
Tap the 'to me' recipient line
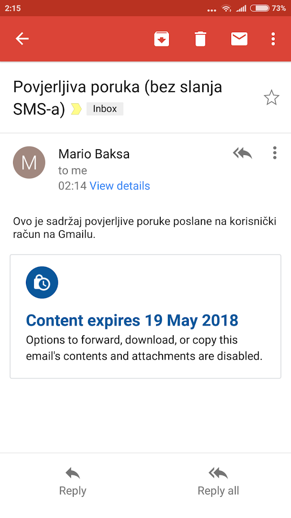(72, 170)
